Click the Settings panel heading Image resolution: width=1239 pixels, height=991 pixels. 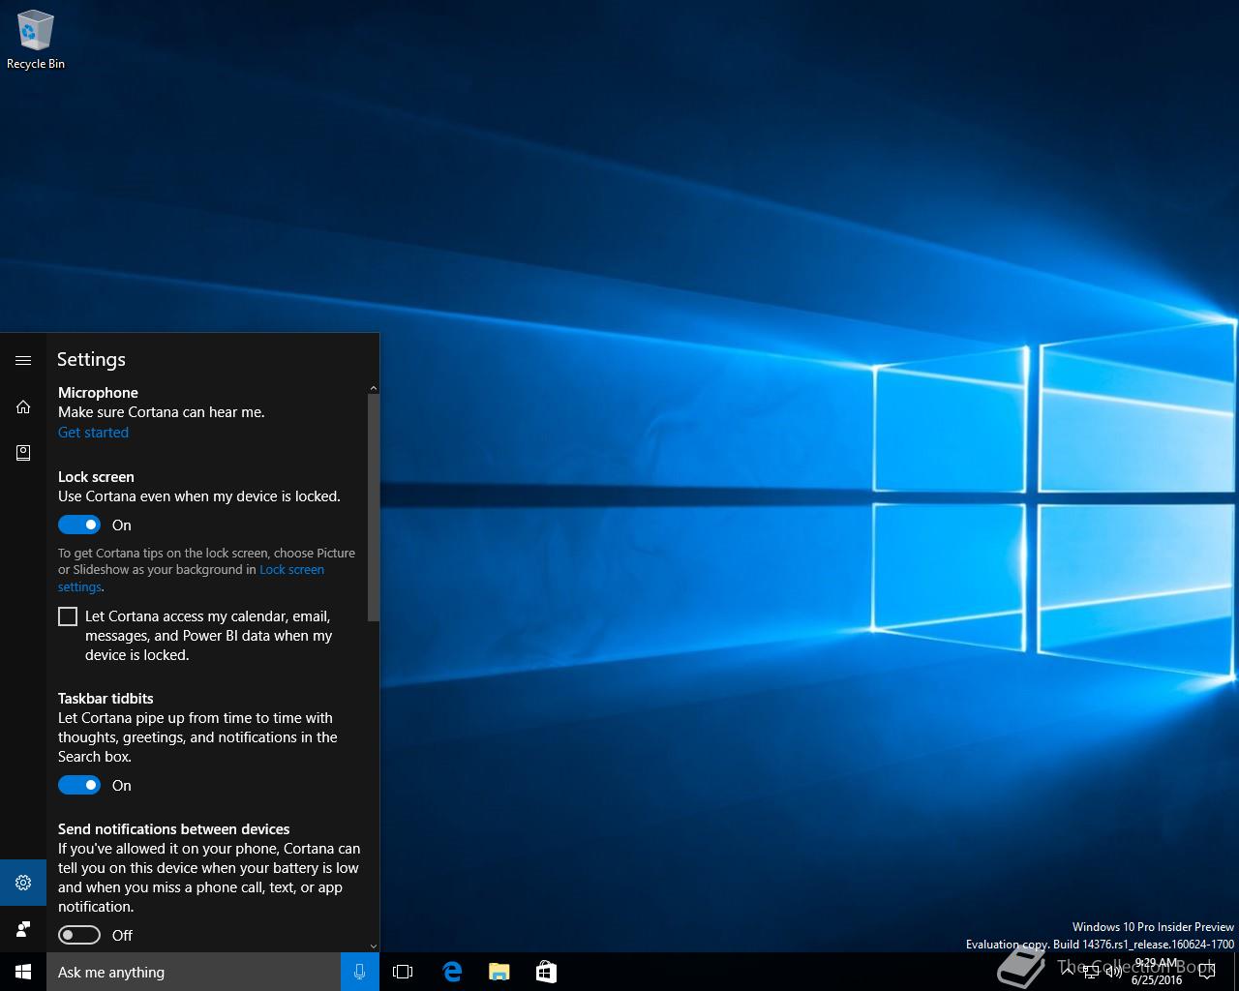pyautogui.click(x=91, y=359)
